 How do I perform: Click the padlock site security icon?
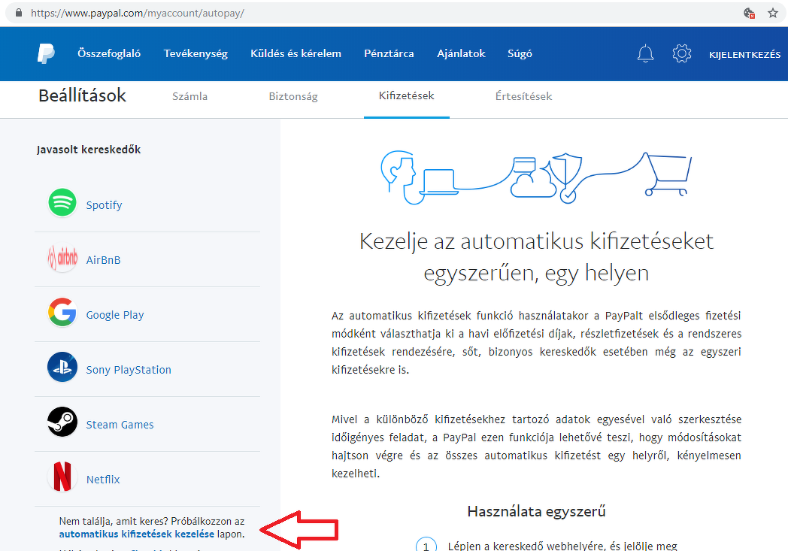click(x=19, y=13)
